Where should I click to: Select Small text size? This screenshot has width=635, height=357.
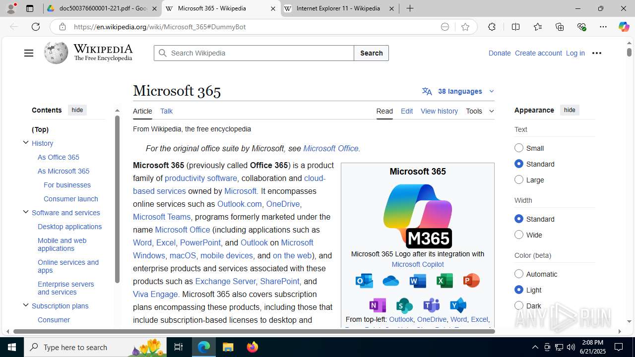tap(519, 148)
